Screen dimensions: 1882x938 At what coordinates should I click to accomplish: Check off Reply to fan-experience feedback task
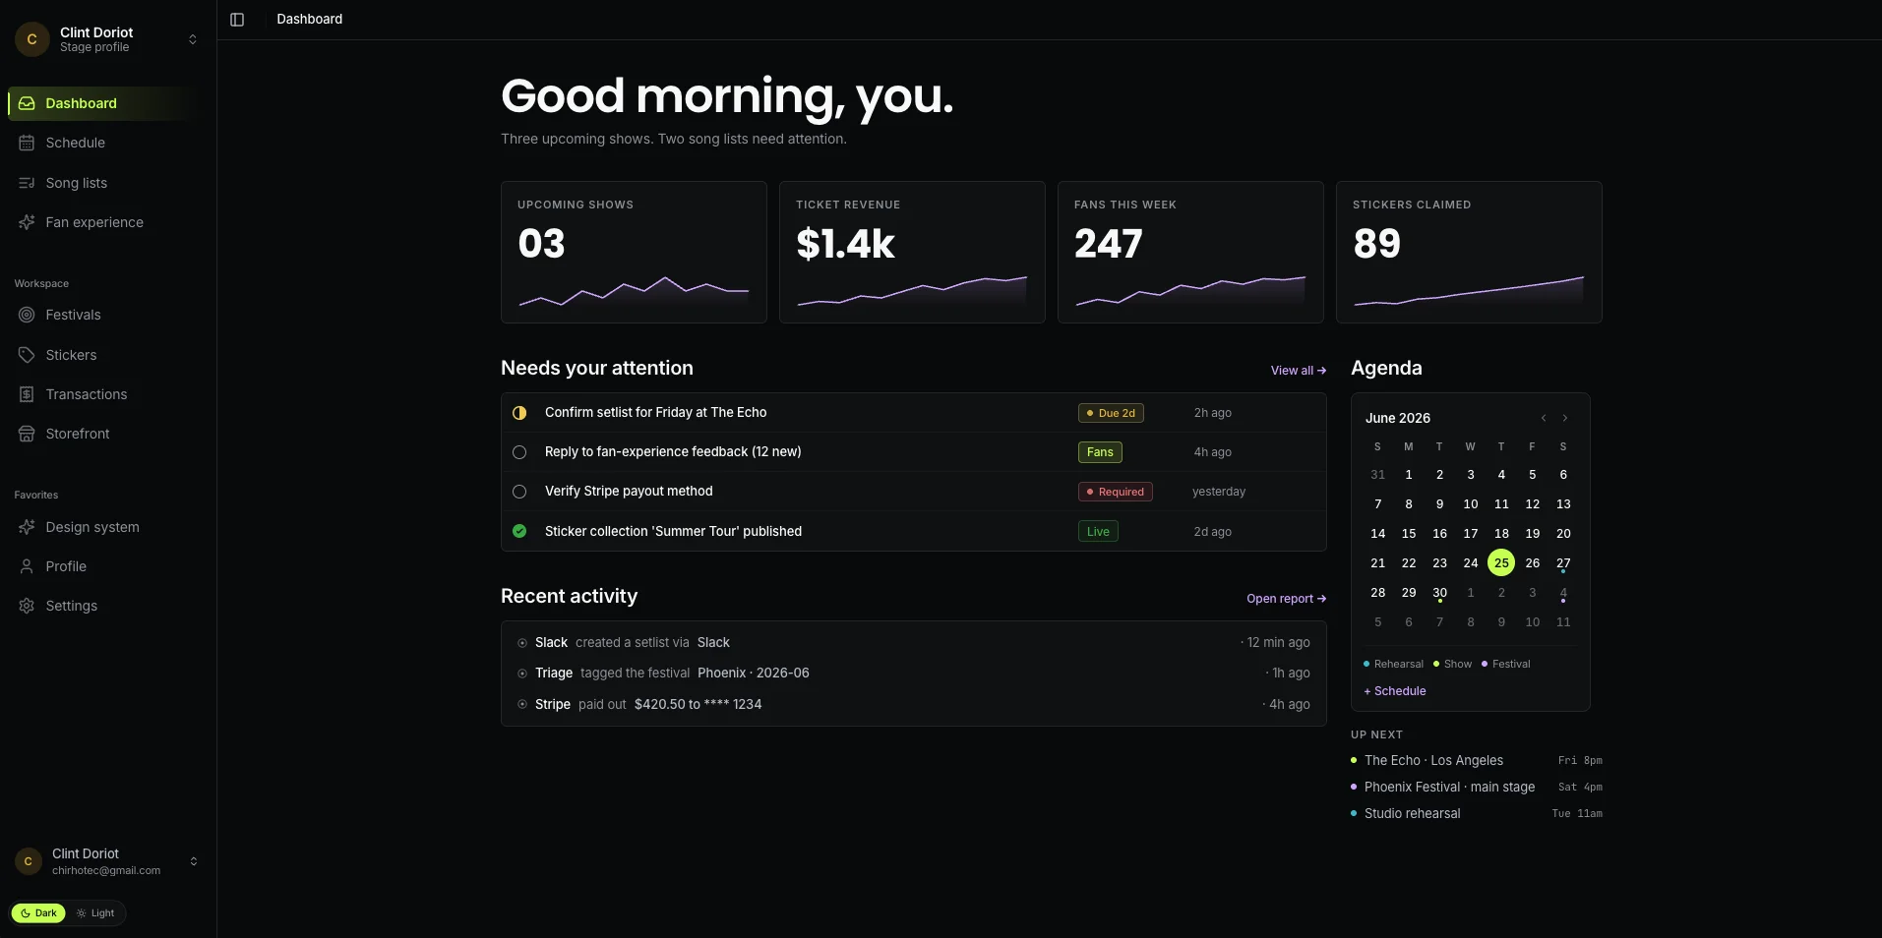[x=519, y=452]
